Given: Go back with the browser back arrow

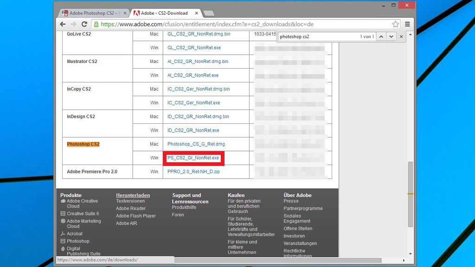Looking at the screenshot, I should coord(63,24).
